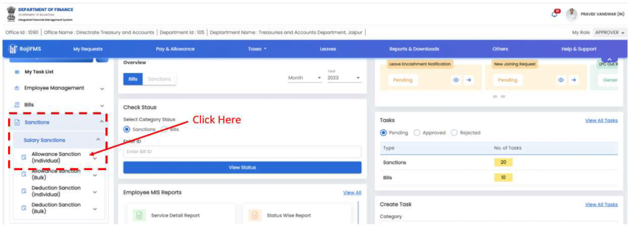View New Joining Request eye icon
The height and width of the screenshot is (227, 628).
(x=561, y=80)
